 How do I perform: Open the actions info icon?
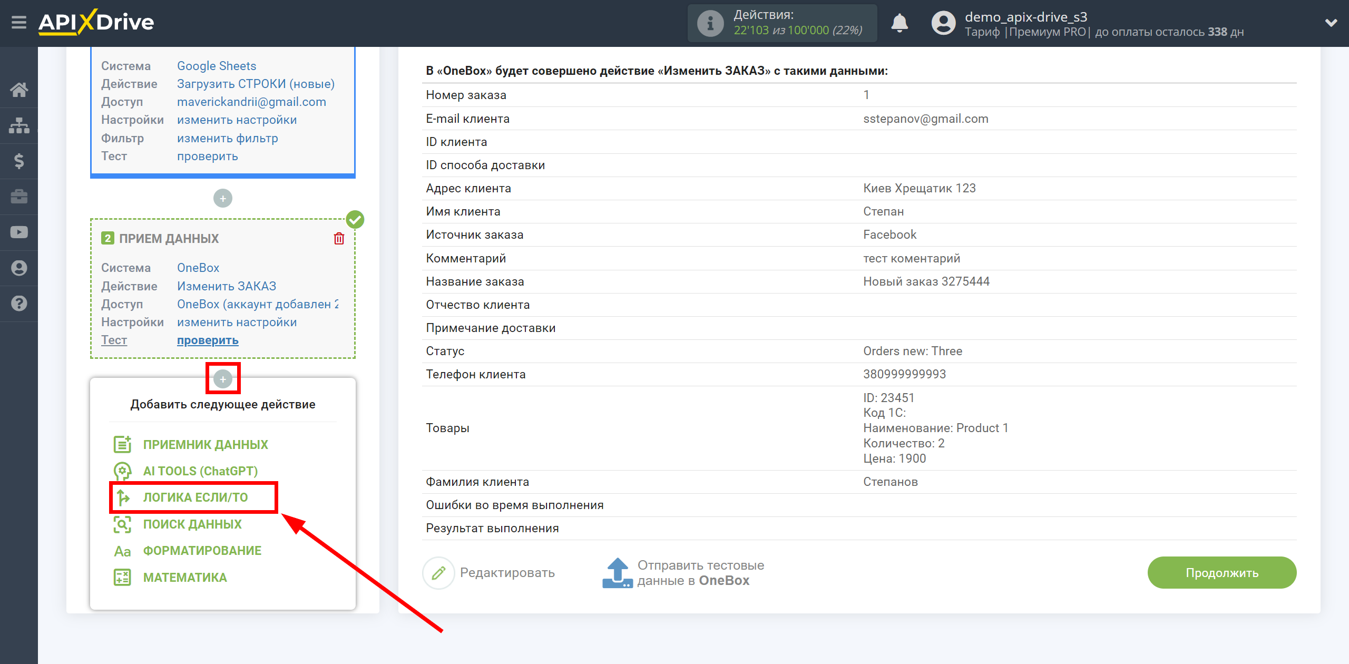(710, 23)
